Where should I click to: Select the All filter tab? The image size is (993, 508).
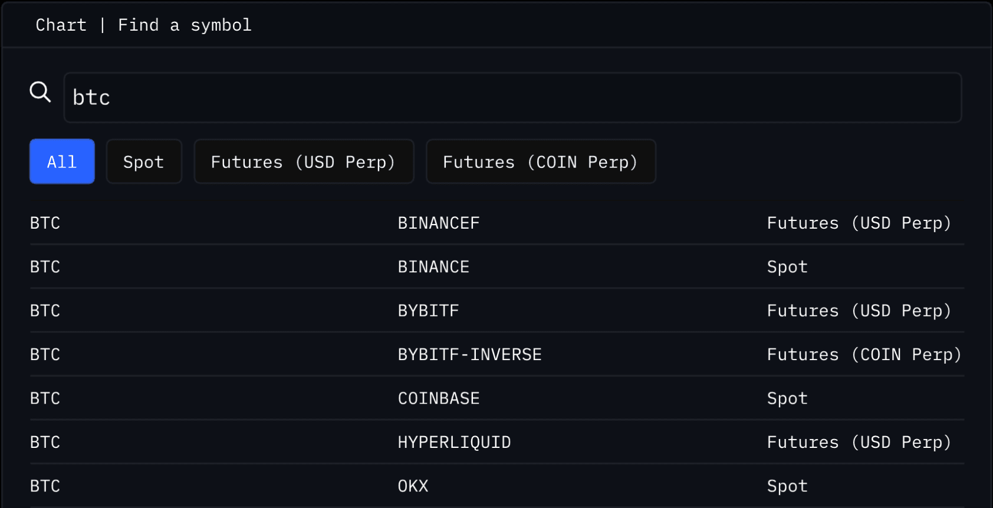pyautogui.click(x=62, y=162)
